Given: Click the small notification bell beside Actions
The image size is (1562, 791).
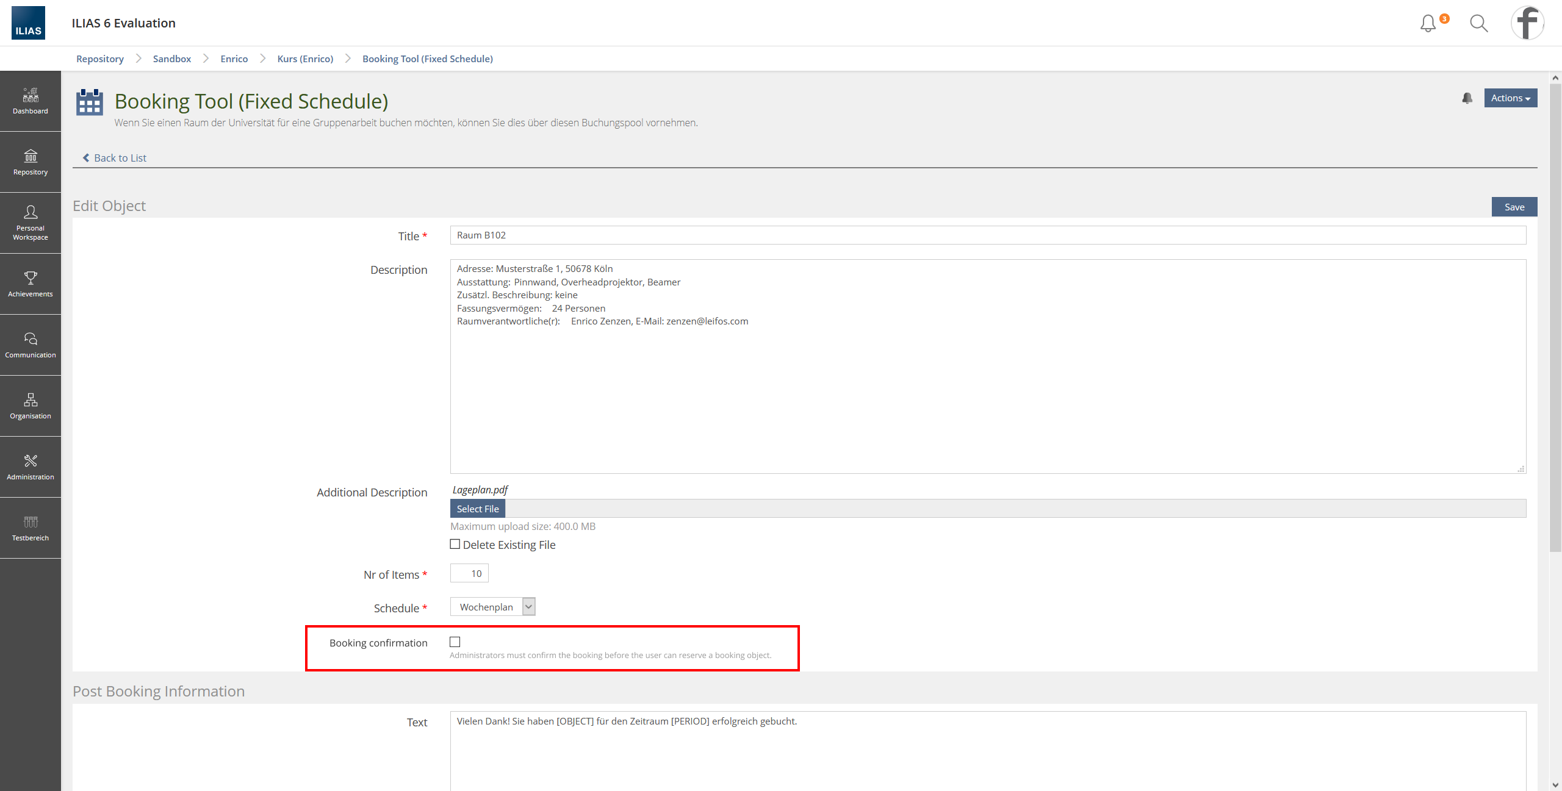Looking at the screenshot, I should coord(1467,98).
